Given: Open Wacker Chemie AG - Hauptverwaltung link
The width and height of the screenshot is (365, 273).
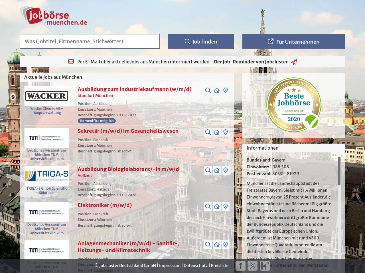Looking at the screenshot, I should (x=47, y=111).
